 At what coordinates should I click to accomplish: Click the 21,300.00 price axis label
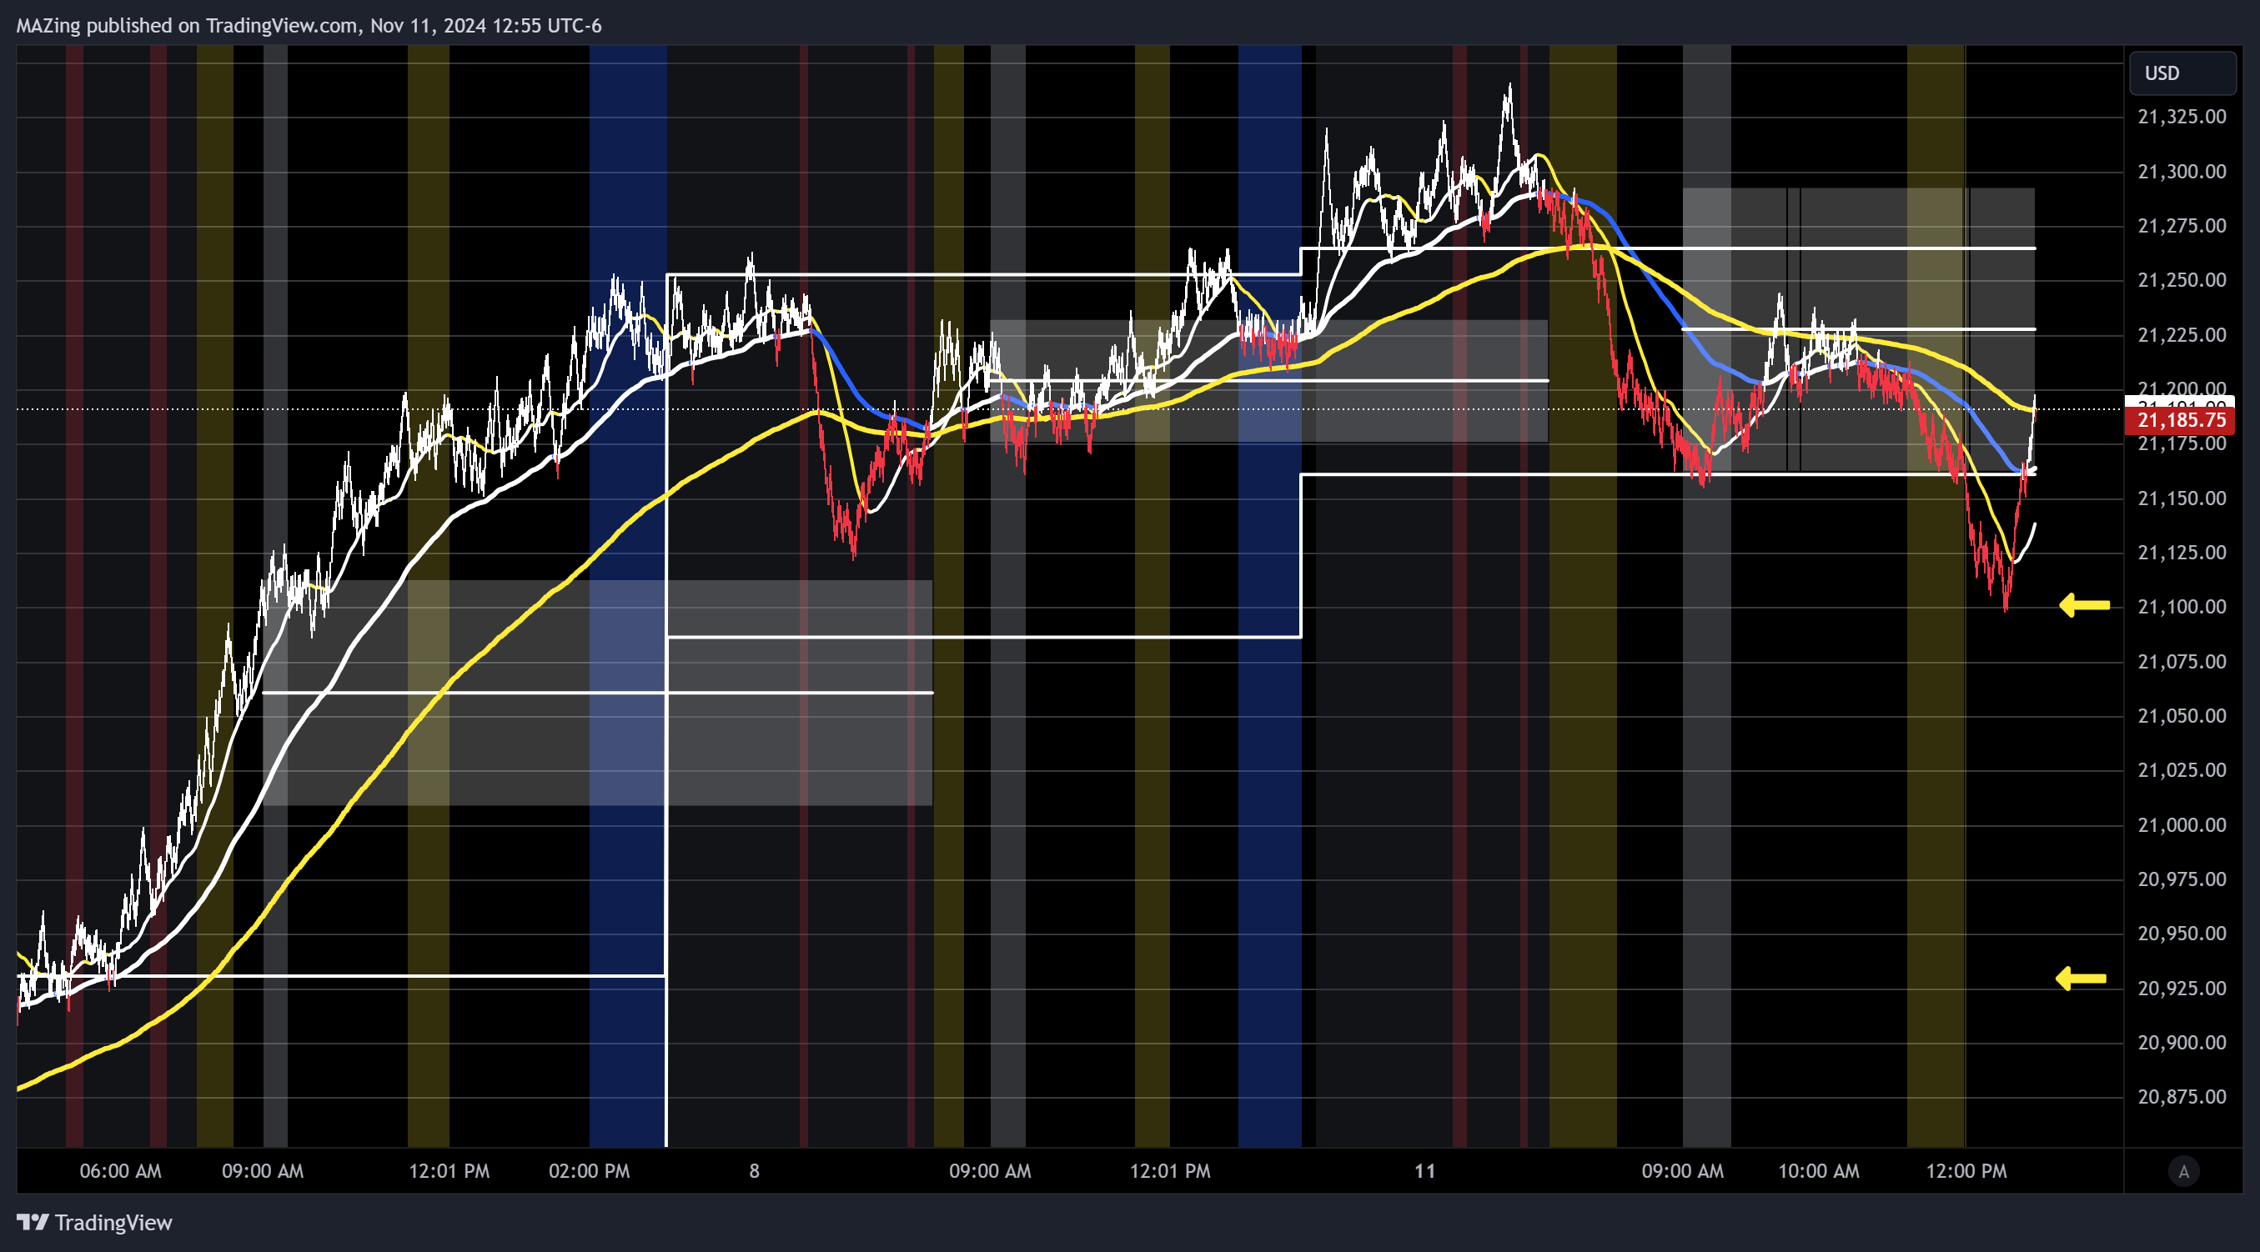pyautogui.click(x=2182, y=171)
